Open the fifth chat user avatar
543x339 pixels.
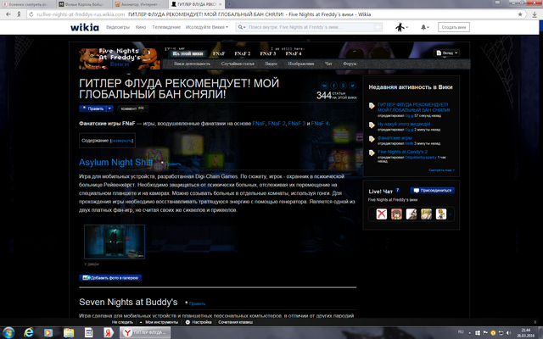[441, 214]
